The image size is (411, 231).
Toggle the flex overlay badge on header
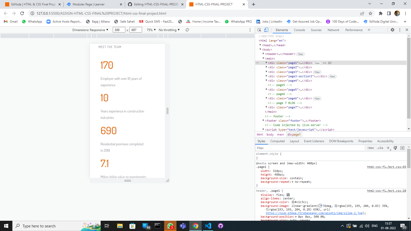300,54
